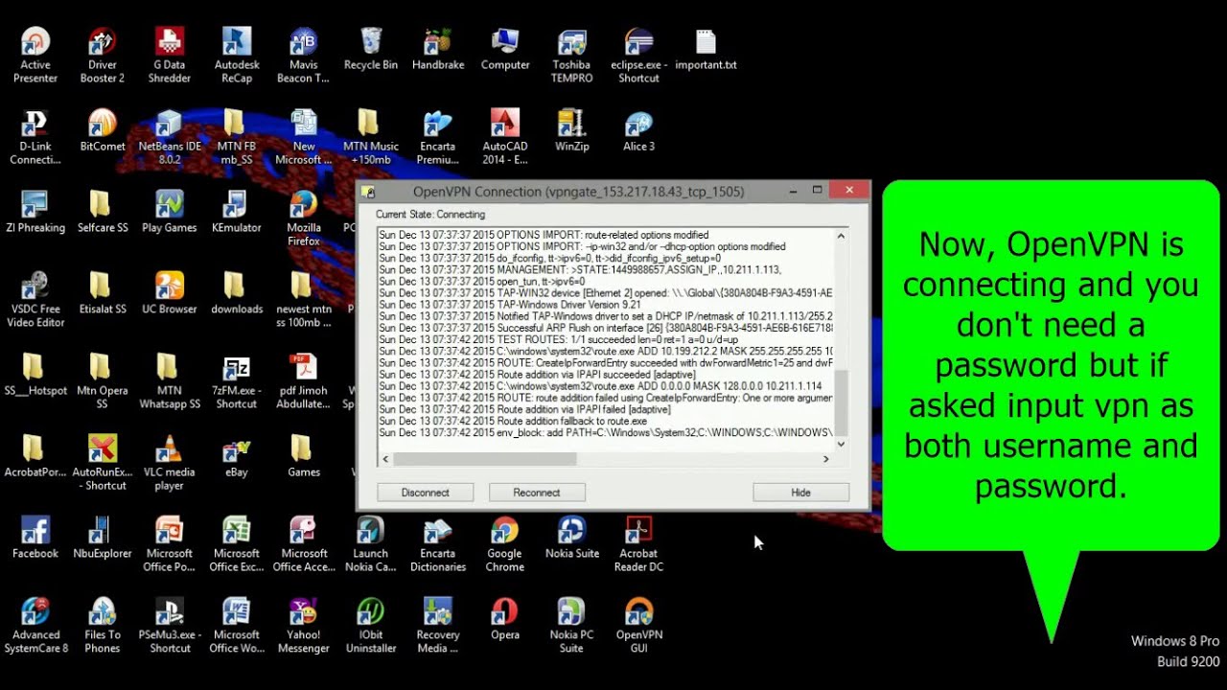1227x690 pixels.
Task: Select the Nokia PC Suite icon
Action: tap(572, 626)
